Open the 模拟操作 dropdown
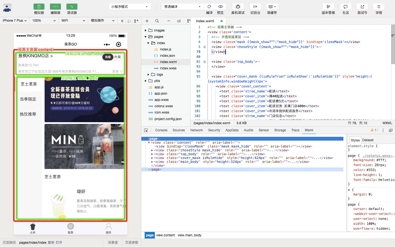 coord(103,21)
